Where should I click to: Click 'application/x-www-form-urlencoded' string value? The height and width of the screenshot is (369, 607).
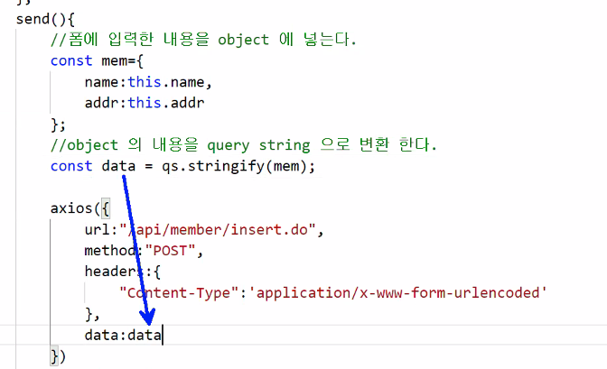coord(398,293)
